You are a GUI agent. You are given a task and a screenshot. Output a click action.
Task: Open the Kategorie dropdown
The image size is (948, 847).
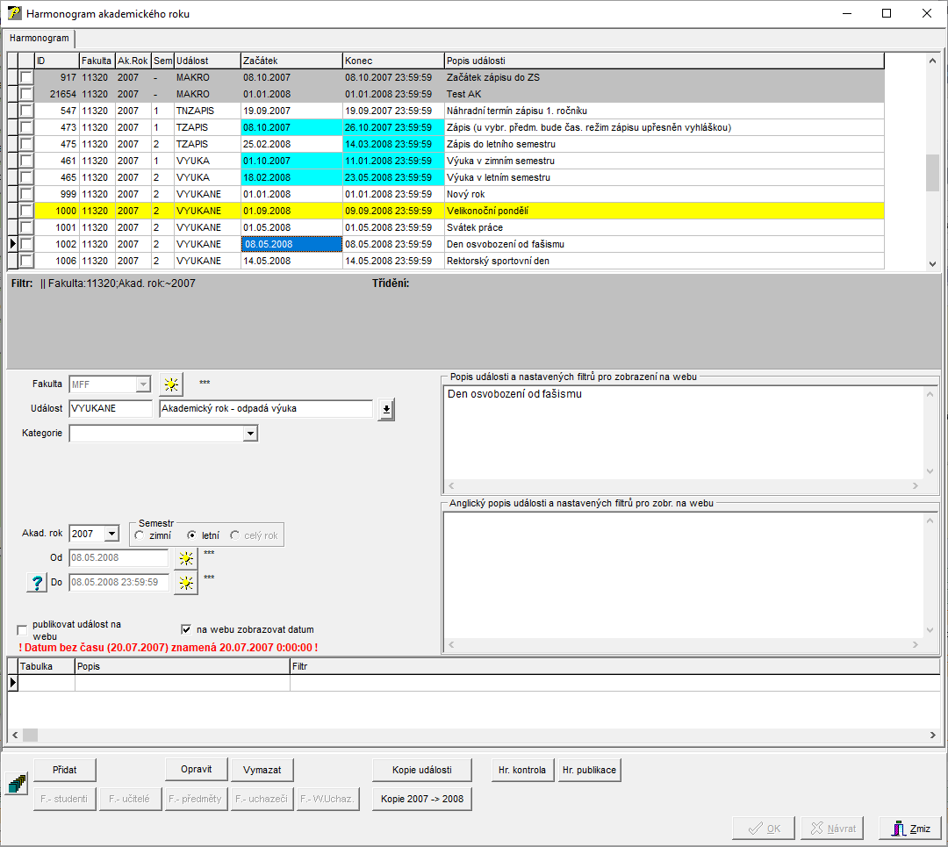coord(250,434)
